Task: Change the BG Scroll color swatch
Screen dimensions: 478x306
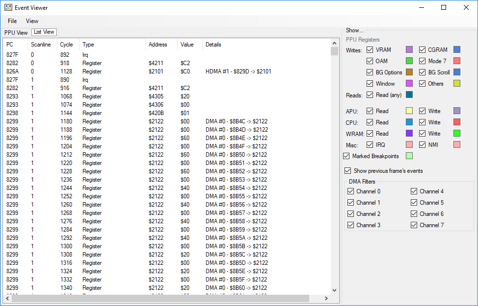Action: coord(457,72)
